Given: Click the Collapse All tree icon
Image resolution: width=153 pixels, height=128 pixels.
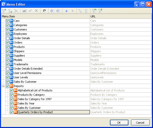Looking at the screenshot, I should pyautogui.click(x=86, y=11).
